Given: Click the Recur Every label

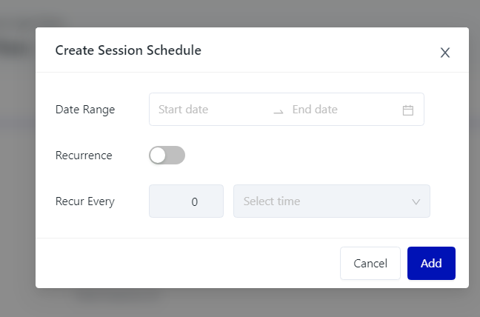Looking at the screenshot, I should 85,201.
